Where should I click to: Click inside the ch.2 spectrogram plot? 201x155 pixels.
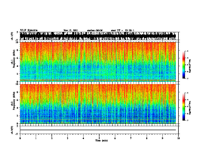click(x=98, y=104)
